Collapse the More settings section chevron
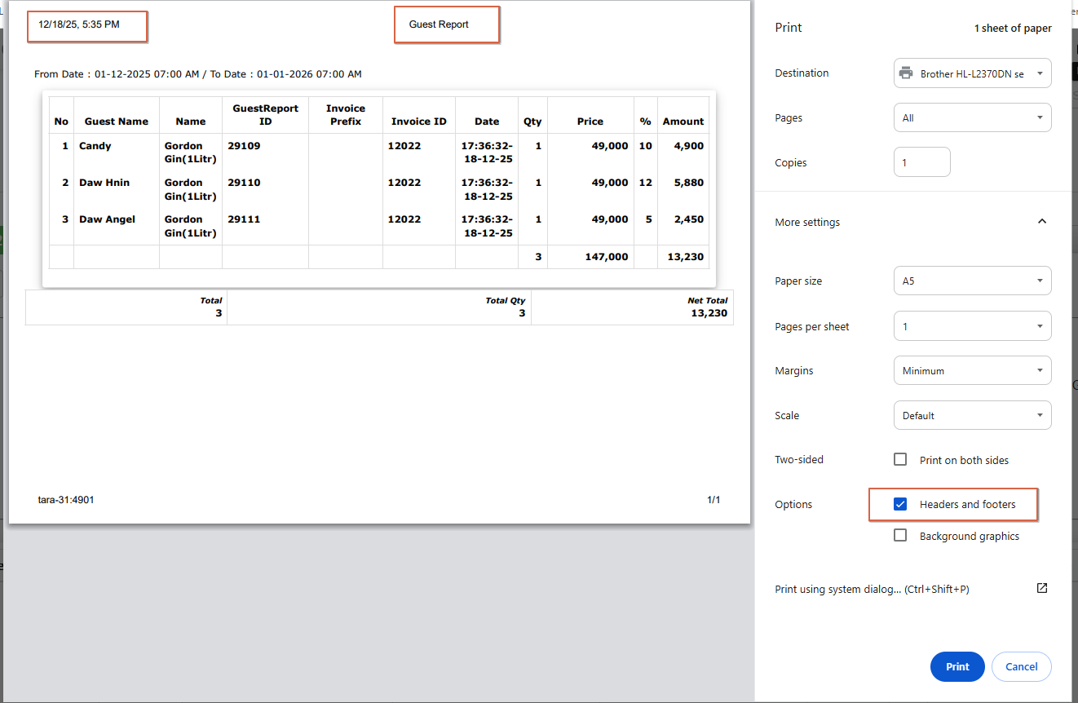This screenshot has width=1078, height=703. pyautogui.click(x=1041, y=221)
